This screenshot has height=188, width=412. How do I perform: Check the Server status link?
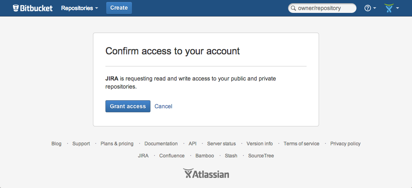222,144
